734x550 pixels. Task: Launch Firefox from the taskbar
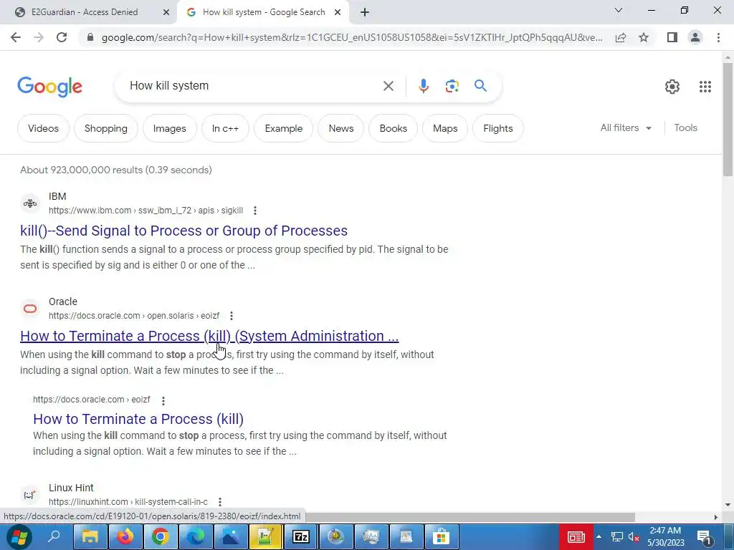[125, 537]
